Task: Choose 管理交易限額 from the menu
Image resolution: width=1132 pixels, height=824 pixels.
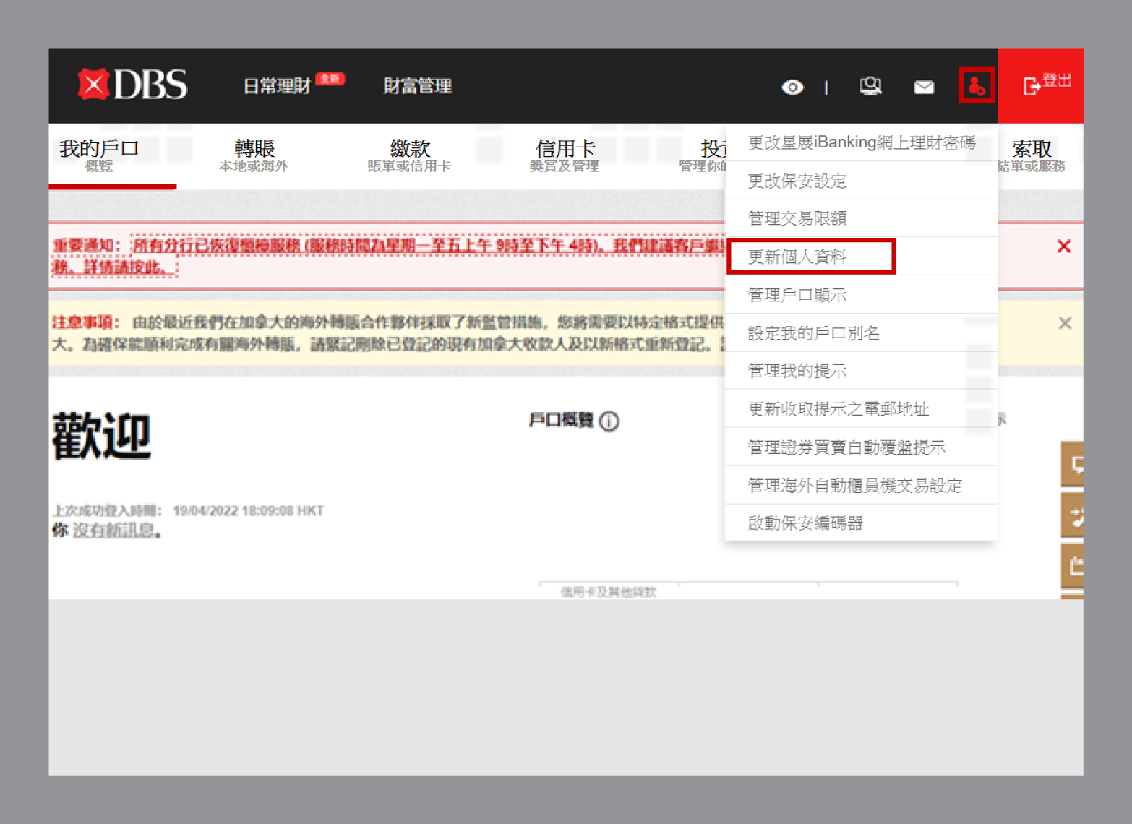Action: 797,218
